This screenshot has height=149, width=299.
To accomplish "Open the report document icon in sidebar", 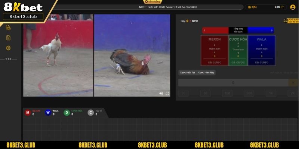I will (8, 38).
